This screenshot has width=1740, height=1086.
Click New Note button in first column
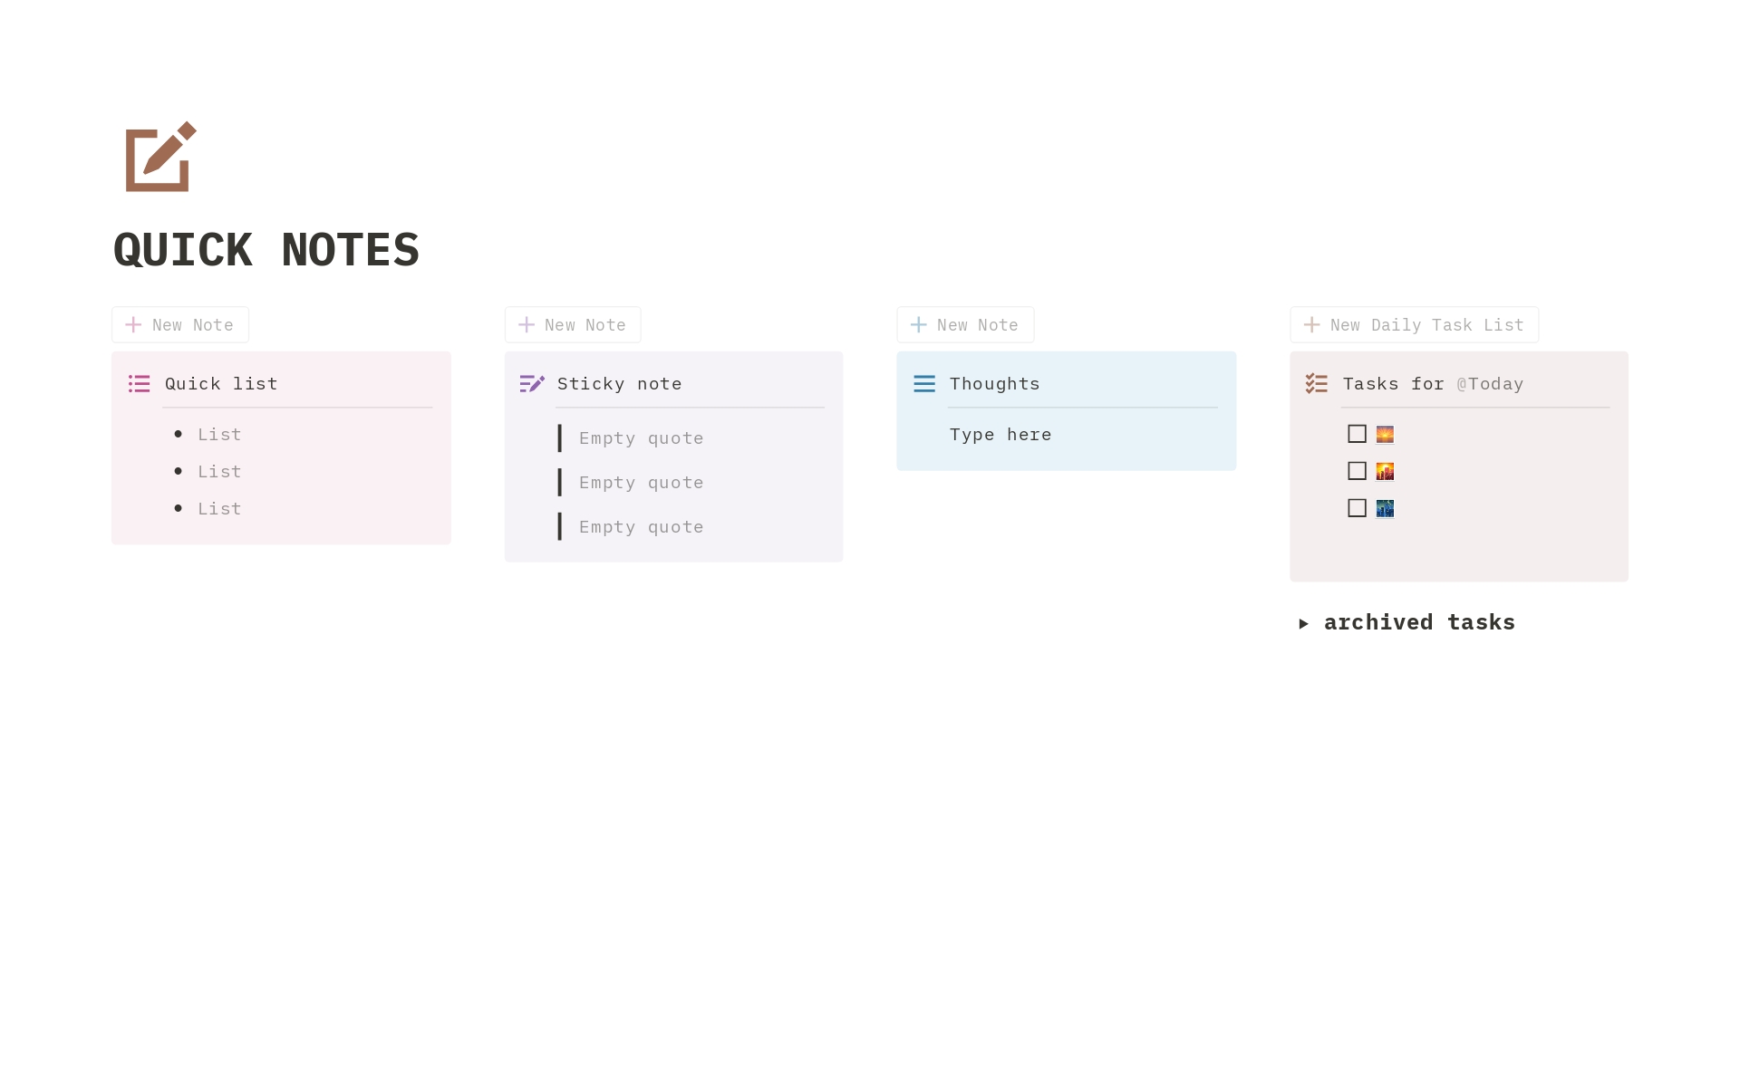pos(179,324)
